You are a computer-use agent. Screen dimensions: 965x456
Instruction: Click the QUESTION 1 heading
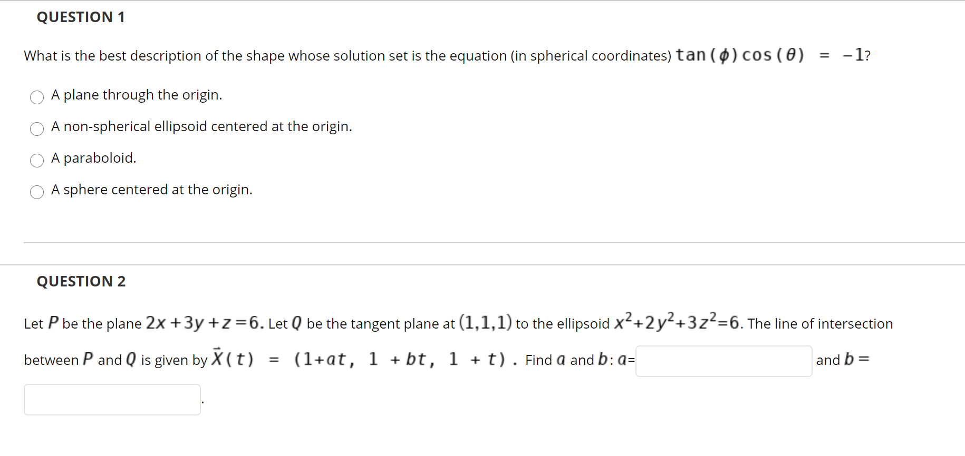click(x=80, y=17)
